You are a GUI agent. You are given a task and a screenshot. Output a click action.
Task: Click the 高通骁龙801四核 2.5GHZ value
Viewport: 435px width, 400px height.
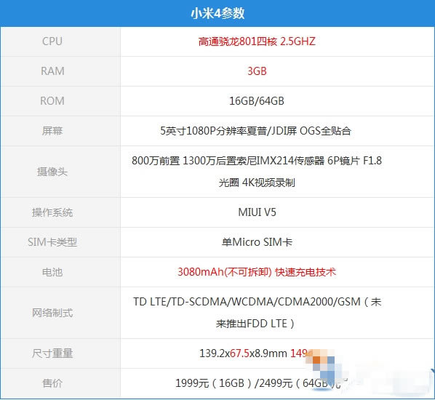point(257,41)
